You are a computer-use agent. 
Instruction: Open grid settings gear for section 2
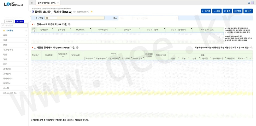click(77, 47)
